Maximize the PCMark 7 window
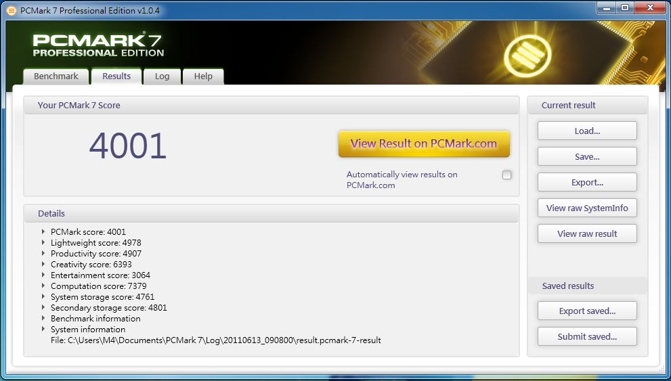The height and width of the screenshot is (381, 671). [x=624, y=8]
